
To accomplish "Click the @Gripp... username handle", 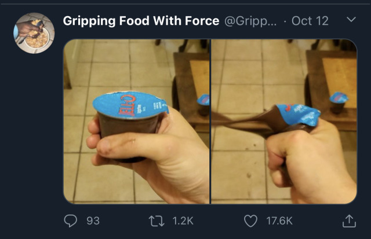I will (x=250, y=21).
